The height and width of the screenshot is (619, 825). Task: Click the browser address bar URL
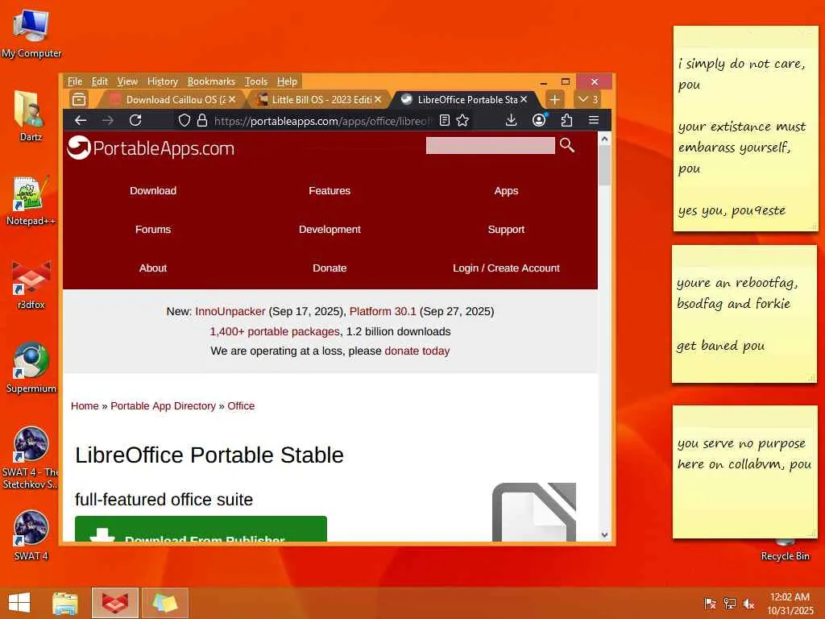pyautogui.click(x=322, y=121)
